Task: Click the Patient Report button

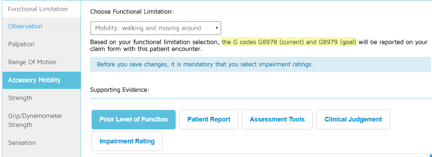Action: (x=209, y=119)
